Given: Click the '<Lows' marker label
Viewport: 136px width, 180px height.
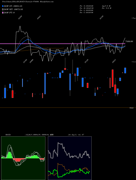Looking at the screenshot, I should [x=134, y=62].
